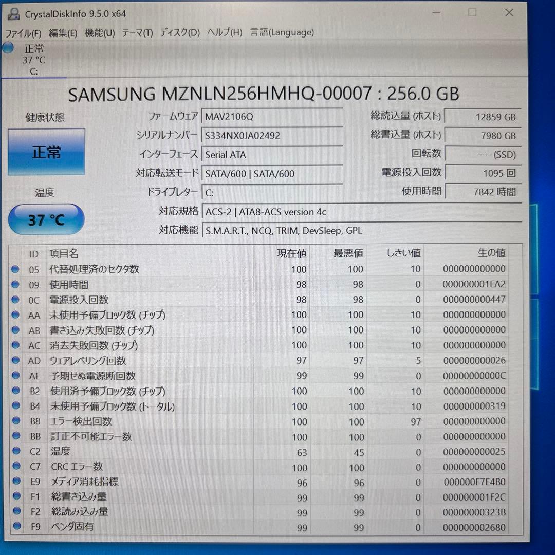Click the blue dot beside エラー検出回数
This screenshot has height=555, width=555.
click(x=16, y=421)
